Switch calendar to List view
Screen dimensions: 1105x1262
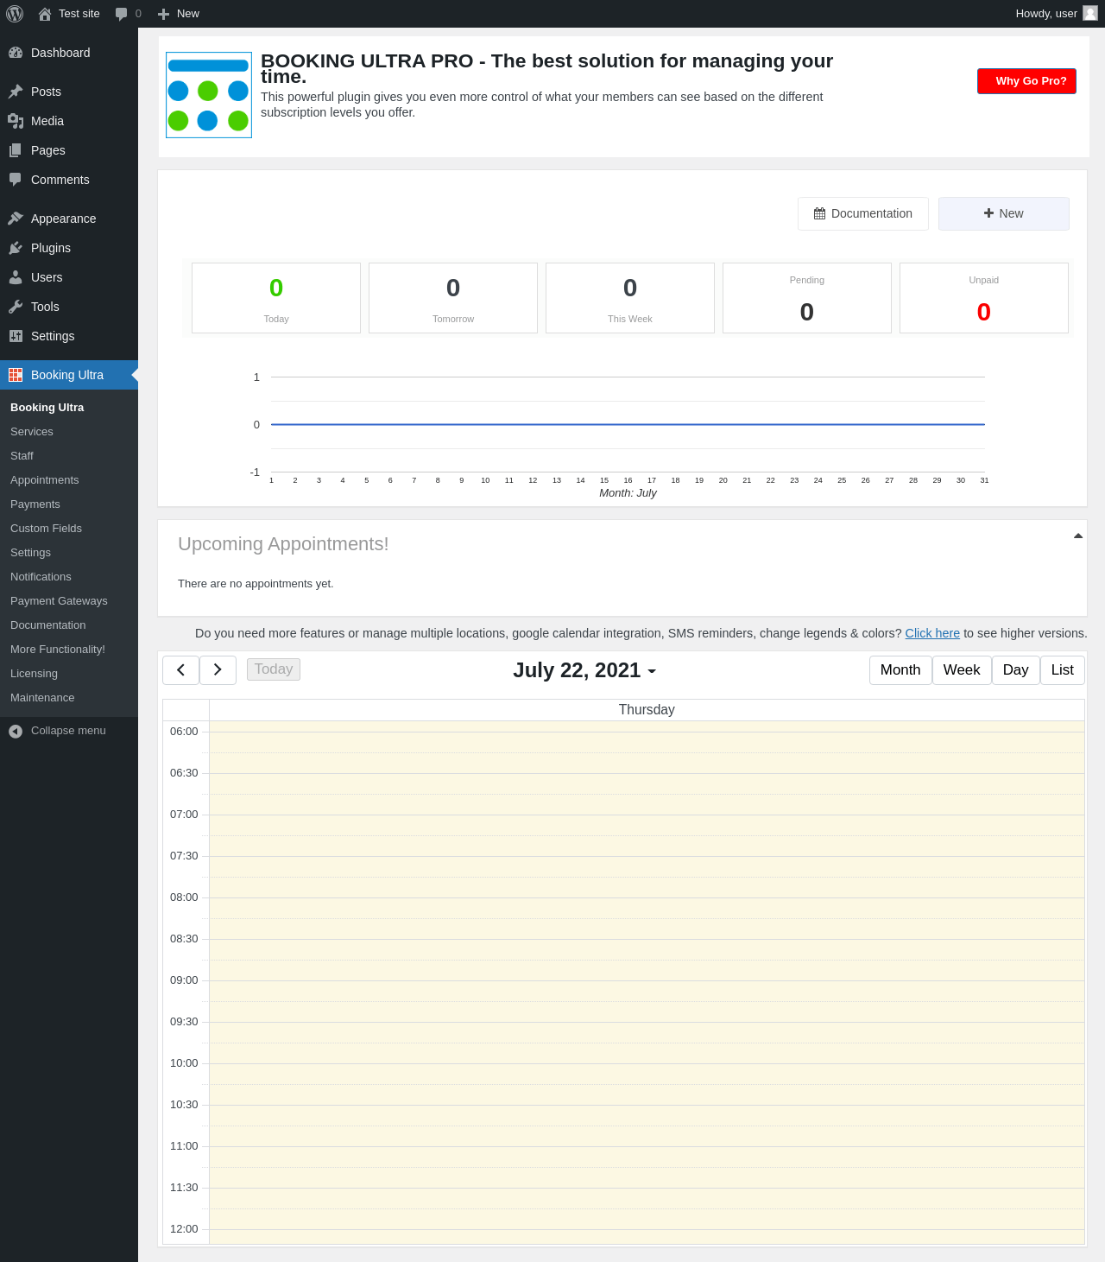(x=1062, y=670)
